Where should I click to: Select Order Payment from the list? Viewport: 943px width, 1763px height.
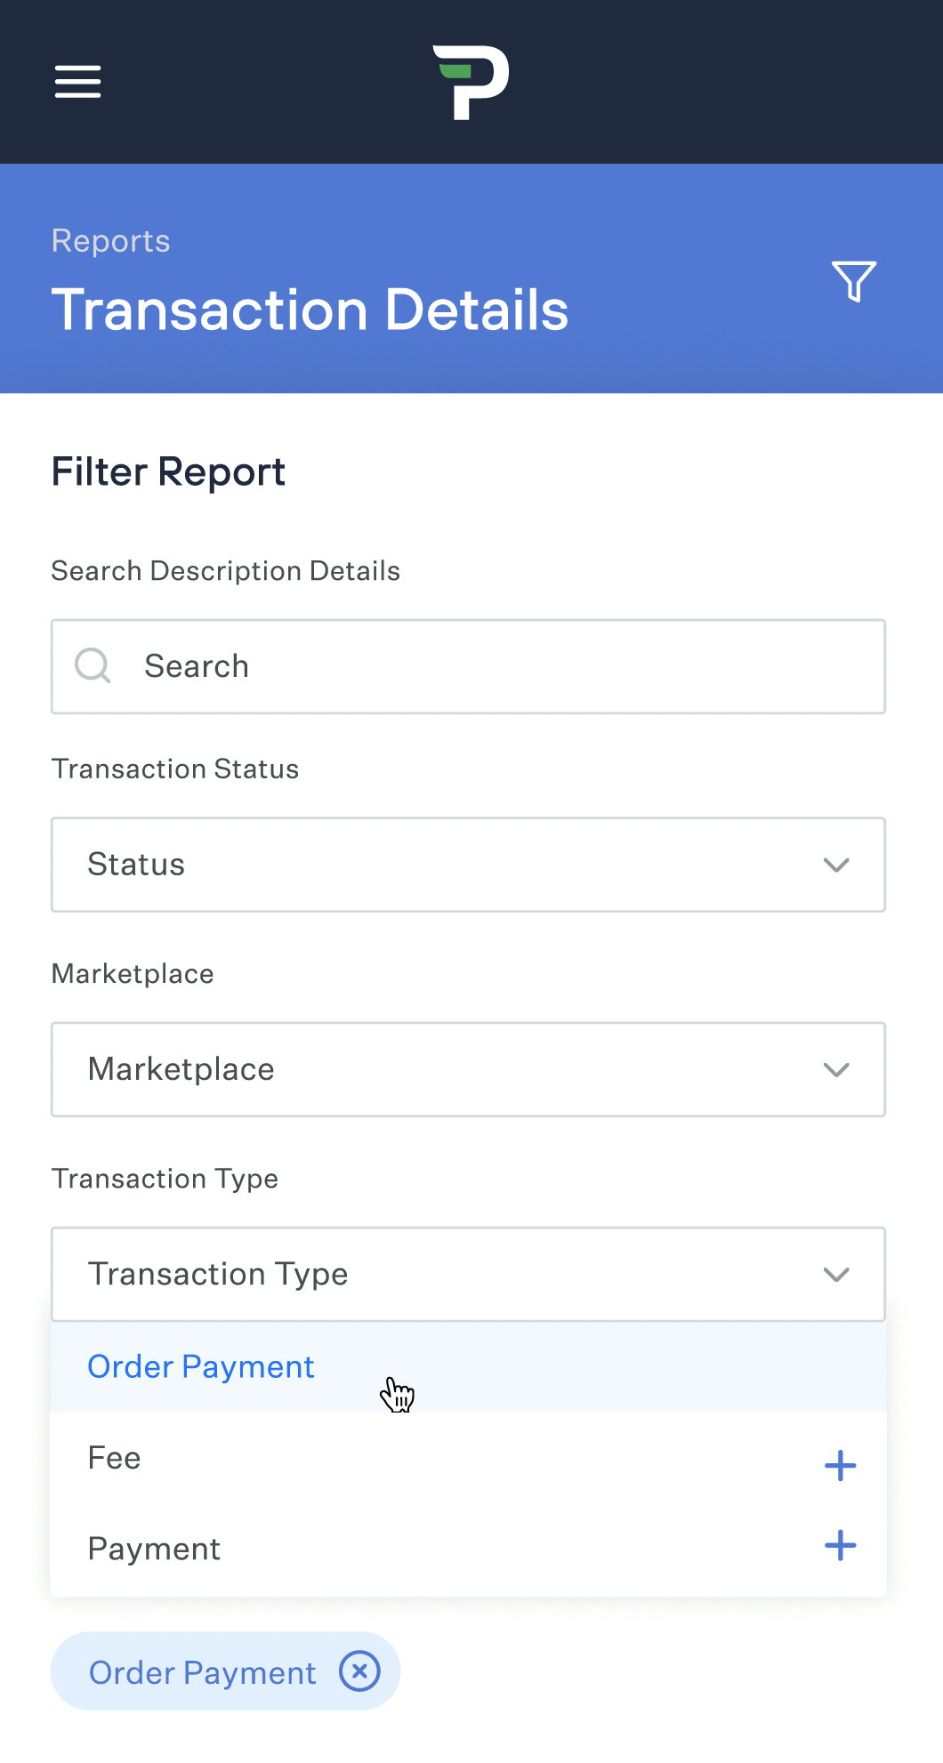(201, 1367)
